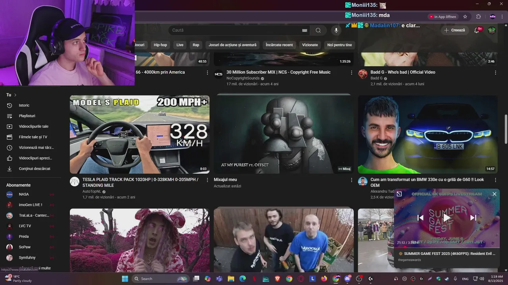Viewport: 508px width, 285px height.
Task: Open the Symfuhny subscription
Action: pyautogui.click(x=31, y=258)
